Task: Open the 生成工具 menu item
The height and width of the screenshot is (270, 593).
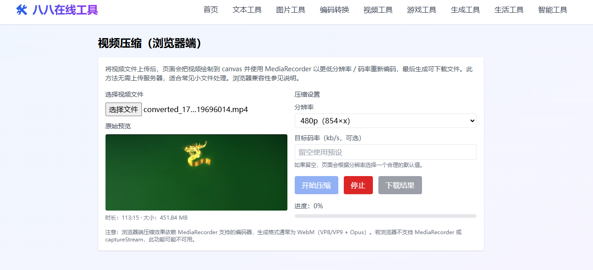Action: [465, 10]
